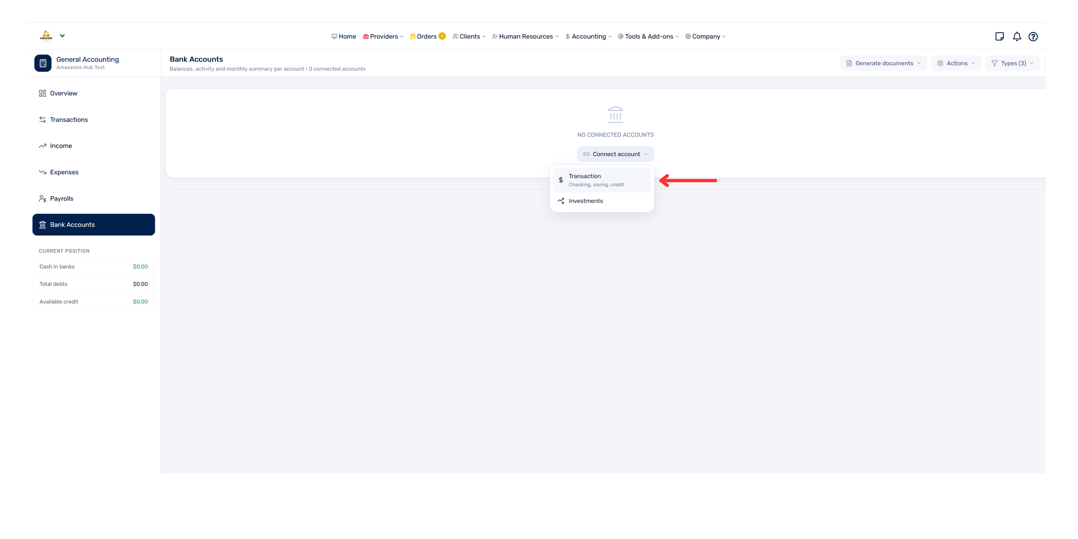Open Overview section label
The width and height of the screenshot is (1078, 539).
coord(63,93)
